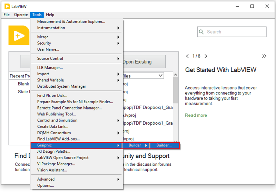276x192 pixels.
Task: Expand the Shared Variable submenu
Action: [x=76, y=80]
